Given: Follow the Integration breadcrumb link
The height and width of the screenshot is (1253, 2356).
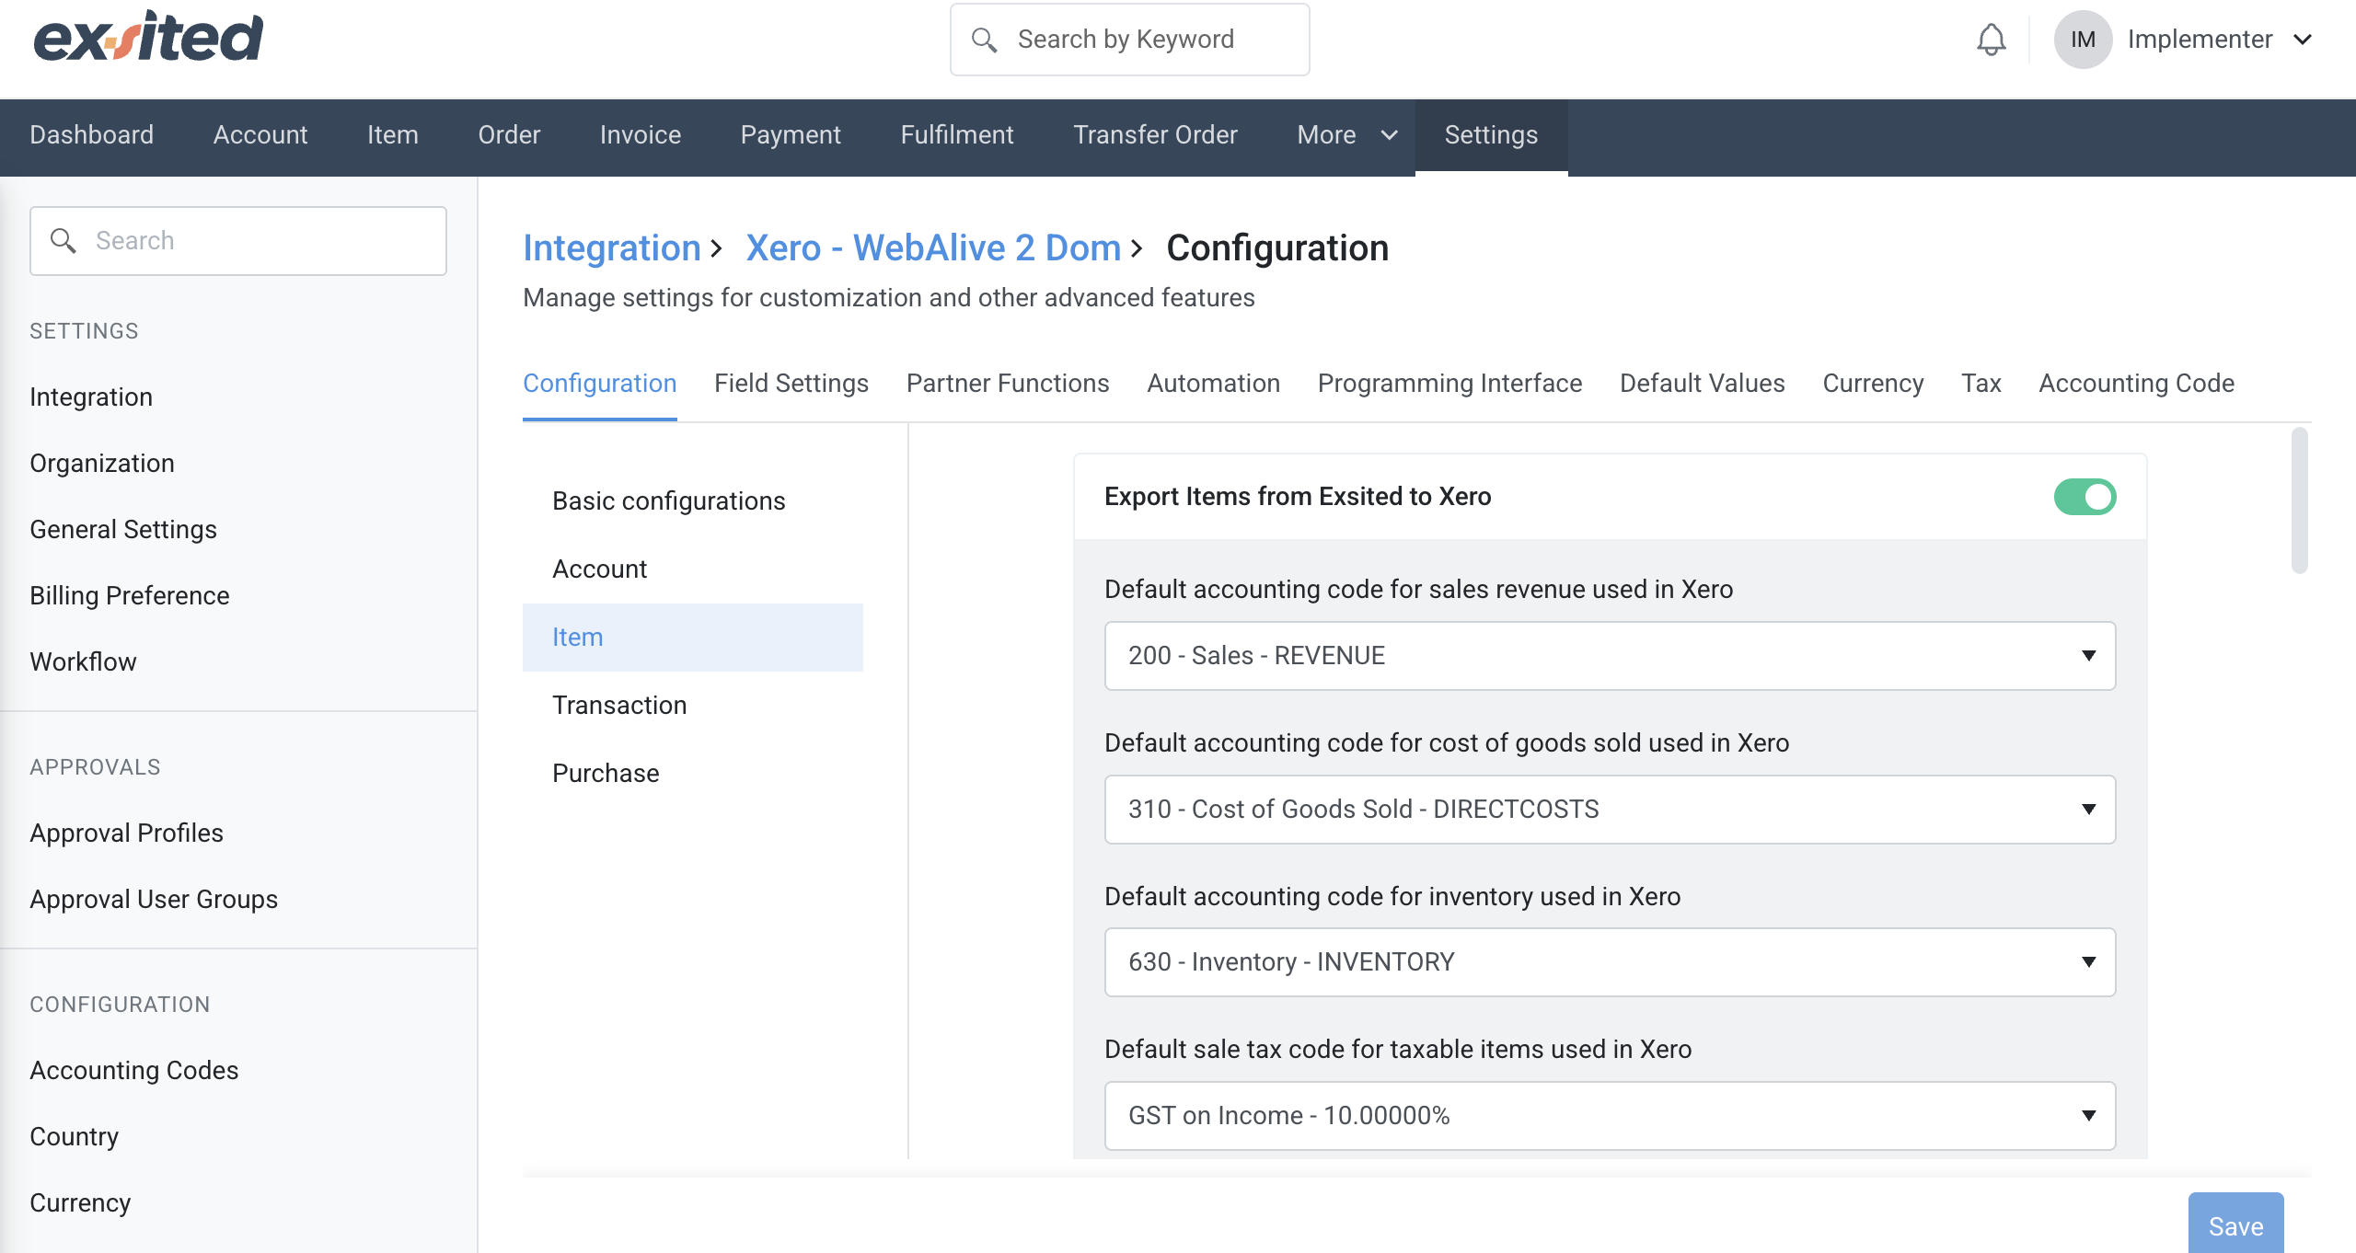Looking at the screenshot, I should click(612, 248).
